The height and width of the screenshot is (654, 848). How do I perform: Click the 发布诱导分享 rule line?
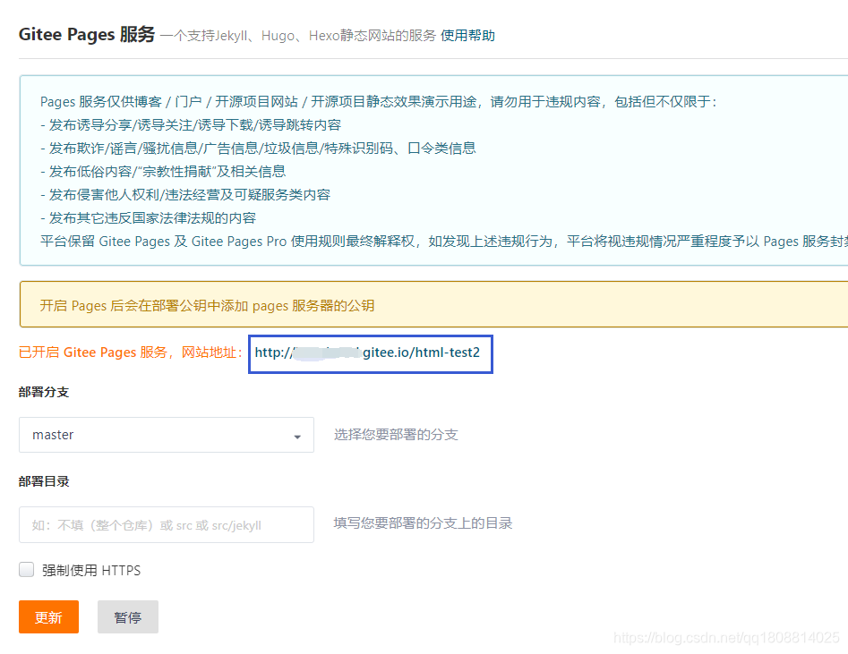click(191, 125)
